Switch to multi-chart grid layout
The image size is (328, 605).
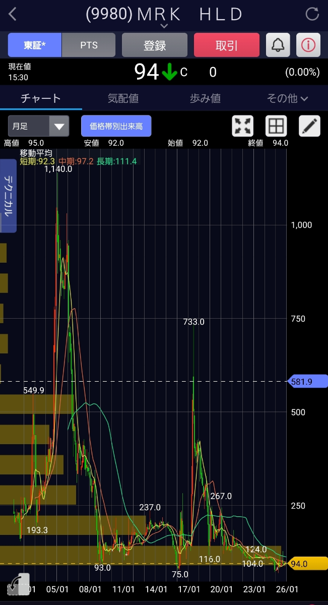(x=276, y=126)
